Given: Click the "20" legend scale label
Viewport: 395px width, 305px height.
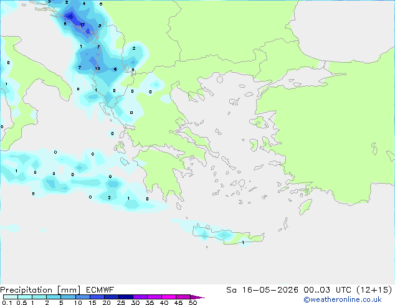Looking at the screenshot, I should pos(107,303).
